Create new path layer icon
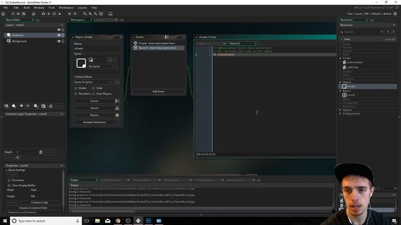The image size is (401, 225). [28, 106]
